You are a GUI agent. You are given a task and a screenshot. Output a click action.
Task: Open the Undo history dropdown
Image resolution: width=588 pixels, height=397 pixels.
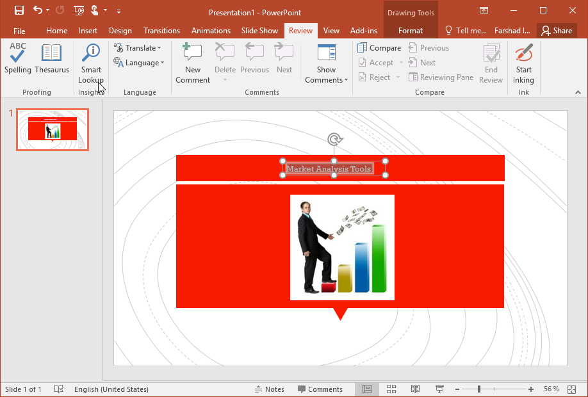(47, 10)
